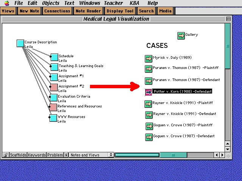Select the WWW Resources note icon
This screenshot has height=181, width=242.
[53, 118]
